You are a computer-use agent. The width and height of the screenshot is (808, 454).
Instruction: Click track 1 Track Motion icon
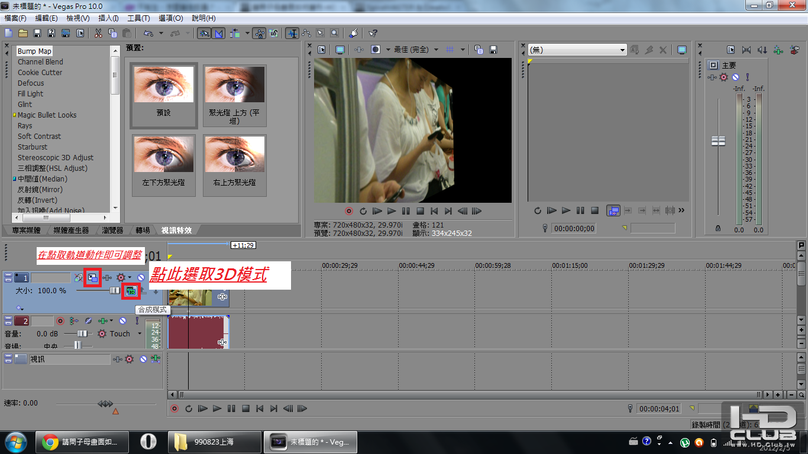pos(93,277)
